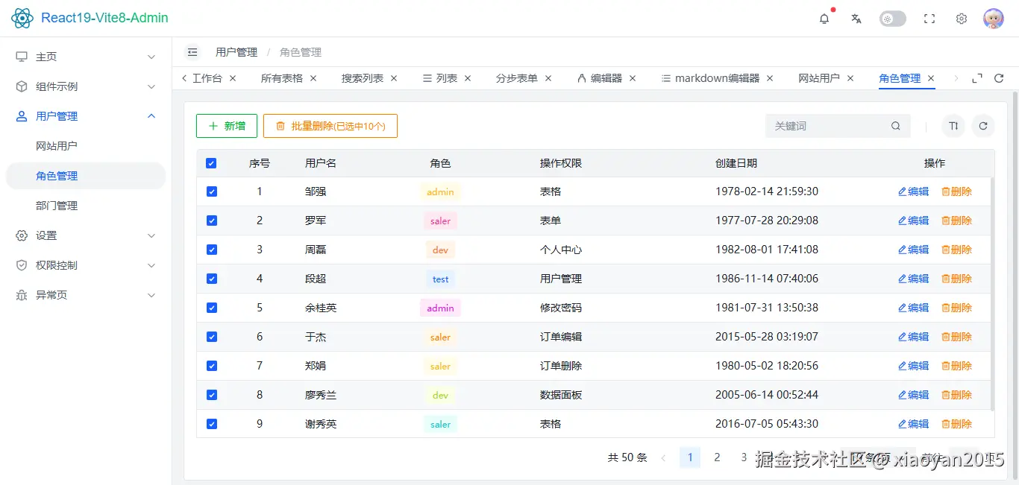Open table density text-size icon

pyautogui.click(x=953, y=126)
